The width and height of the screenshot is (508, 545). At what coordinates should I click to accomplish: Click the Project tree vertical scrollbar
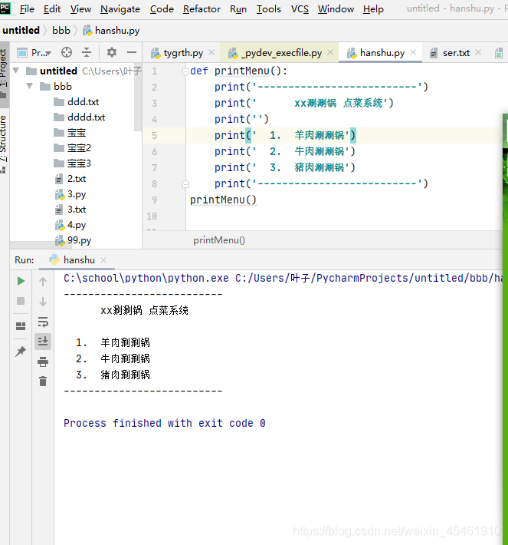pyautogui.click(x=138, y=97)
